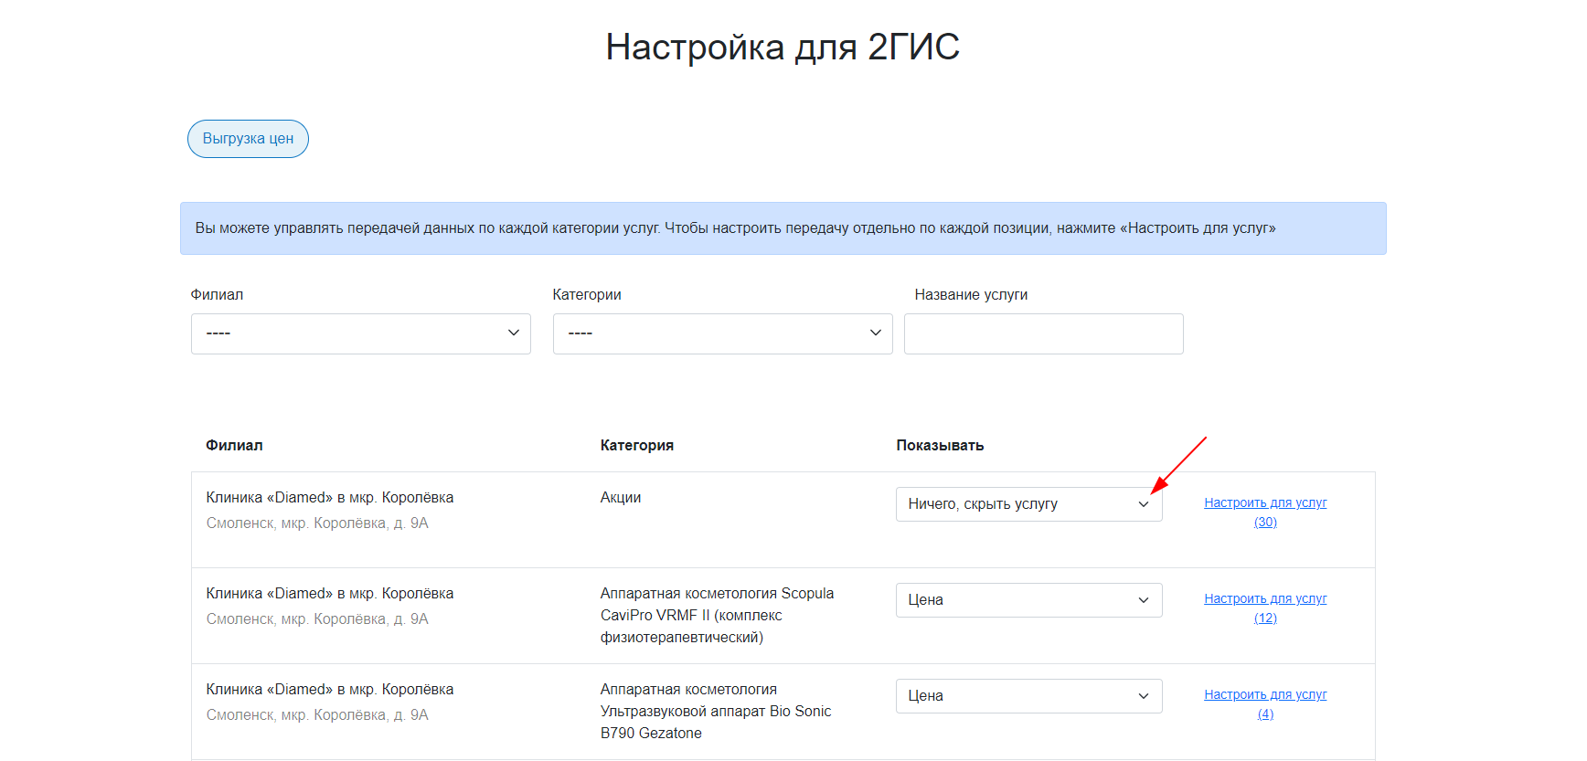Click the Настройка для 2ГИС page heading
The height and width of the screenshot is (761, 1587).
coord(783,47)
